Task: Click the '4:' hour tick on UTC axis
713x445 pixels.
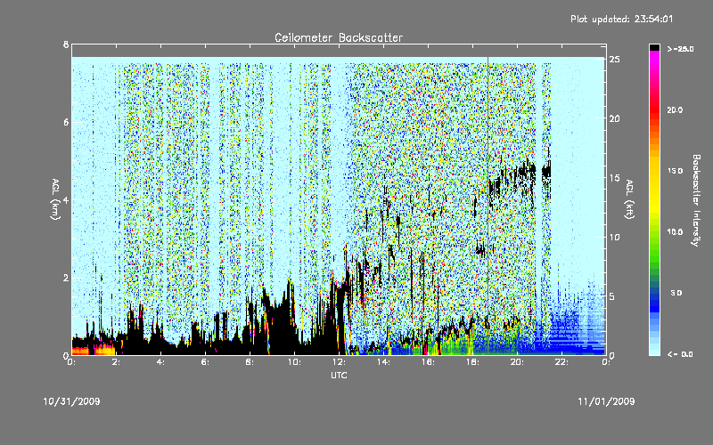Action: click(161, 362)
